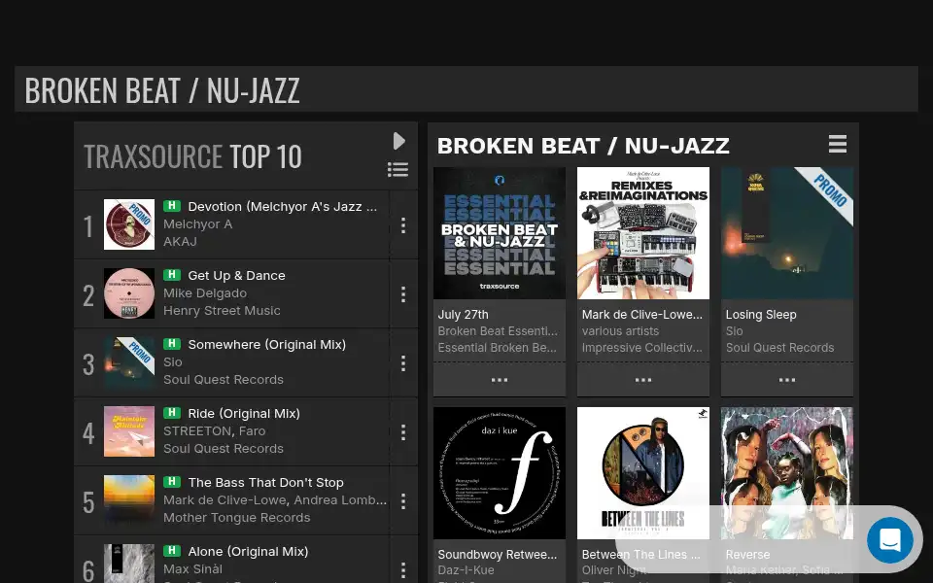
Task: Click the H badge next to Ride
Action: pyautogui.click(x=172, y=413)
